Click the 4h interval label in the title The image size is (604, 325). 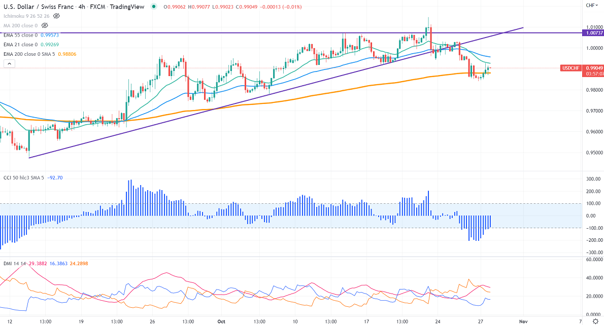coord(82,7)
